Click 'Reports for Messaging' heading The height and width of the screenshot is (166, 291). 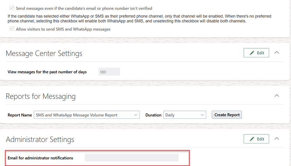41,96
